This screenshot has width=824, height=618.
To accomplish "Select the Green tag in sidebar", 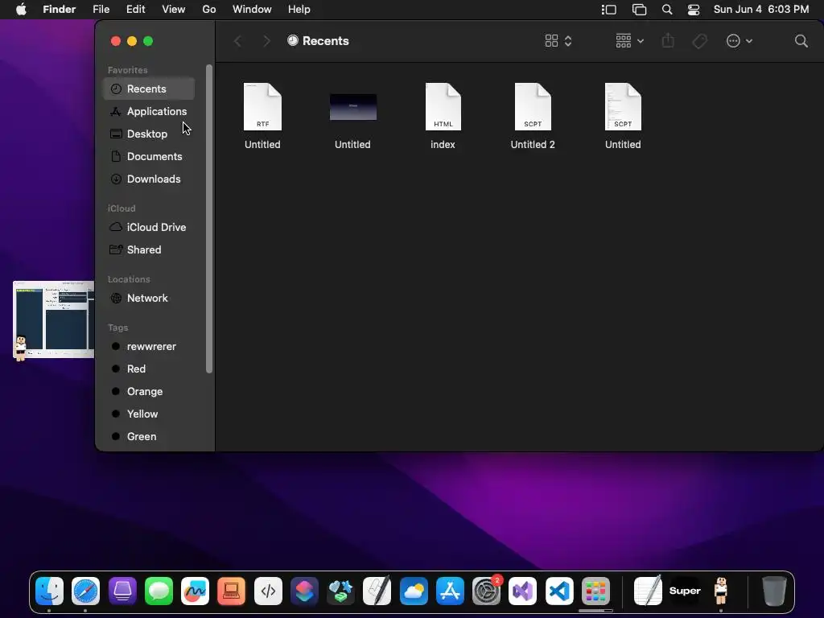I will tap(149, 437).
